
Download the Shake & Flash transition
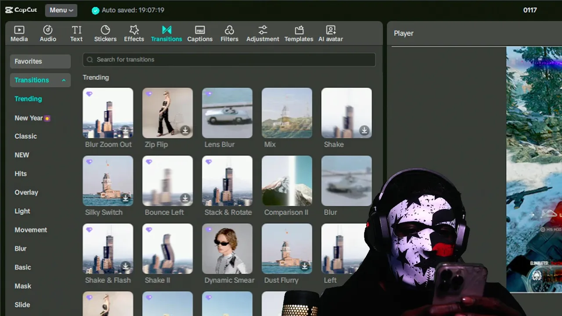[x=126, y=266]
